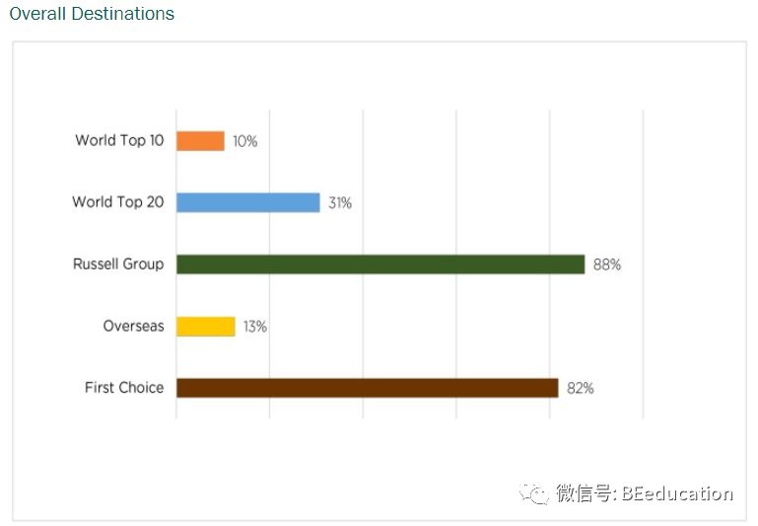Click the World Top 10 axis label
This screenshot has width=758, height=526.
coord(119,140)
